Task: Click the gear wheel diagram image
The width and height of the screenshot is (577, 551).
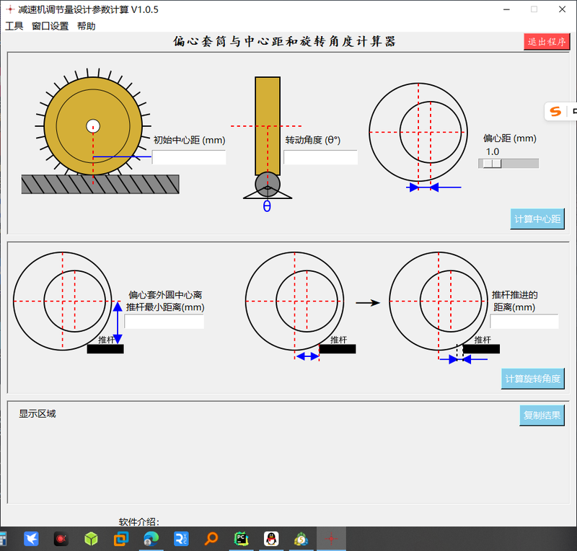Action: [93, 126]
